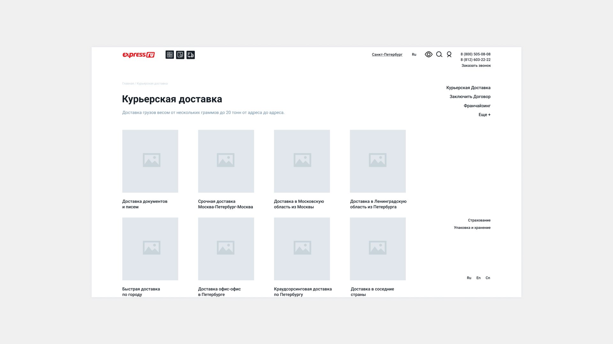The image size is (613, 344).
Task: Click phone number 8 (812) 603-22-22
Action: (476, 60)
